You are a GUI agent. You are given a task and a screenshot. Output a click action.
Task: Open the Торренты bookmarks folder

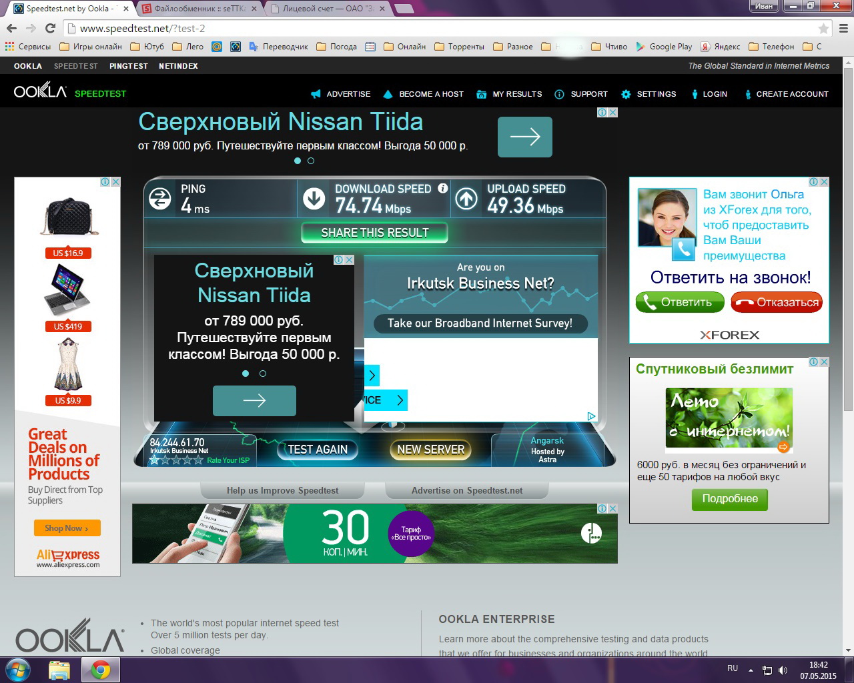click(x=459, y=47)
